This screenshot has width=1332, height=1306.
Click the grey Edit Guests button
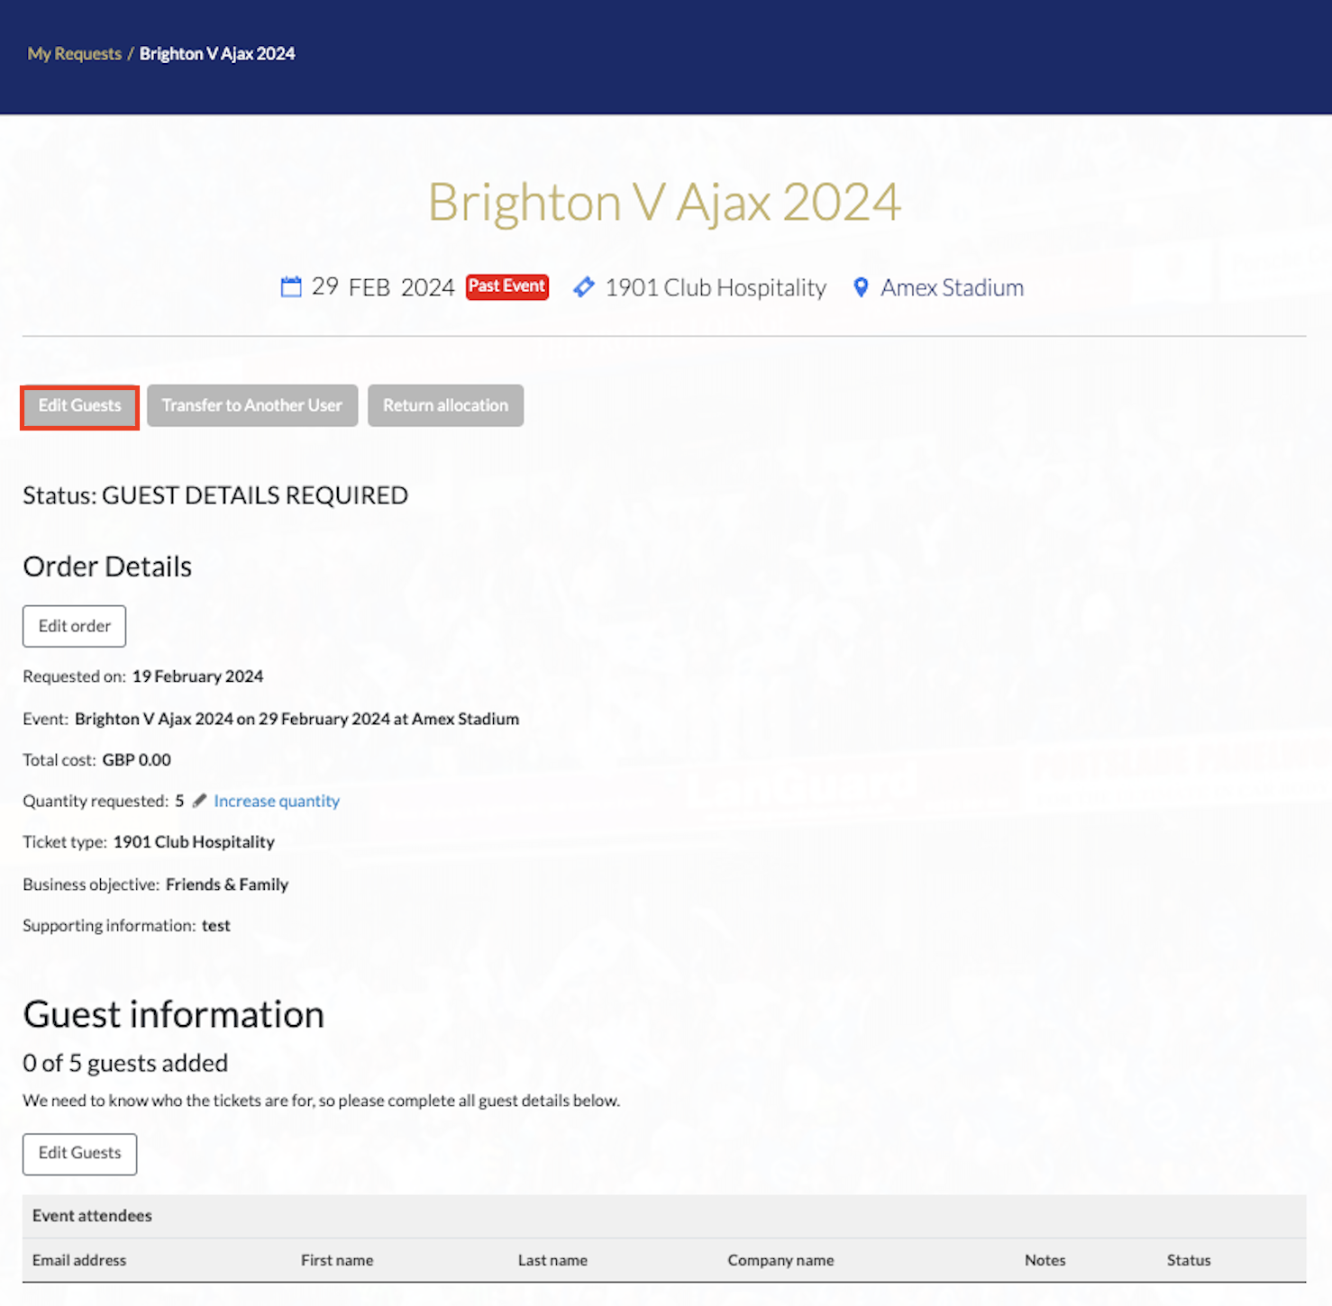point(79,406)
